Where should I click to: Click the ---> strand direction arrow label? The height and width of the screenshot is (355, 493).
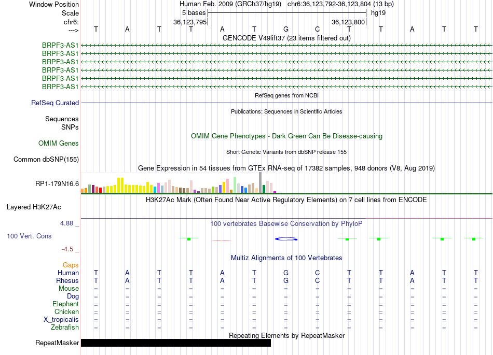click(74, 30)
